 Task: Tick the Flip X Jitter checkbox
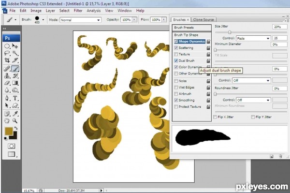[215, 117]
